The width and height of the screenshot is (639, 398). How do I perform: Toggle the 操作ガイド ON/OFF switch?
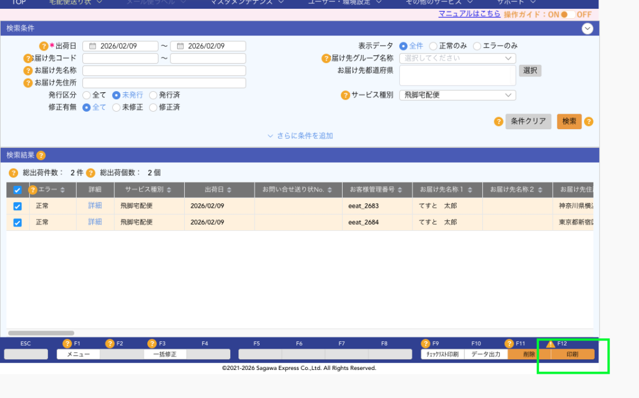point(567,14)
